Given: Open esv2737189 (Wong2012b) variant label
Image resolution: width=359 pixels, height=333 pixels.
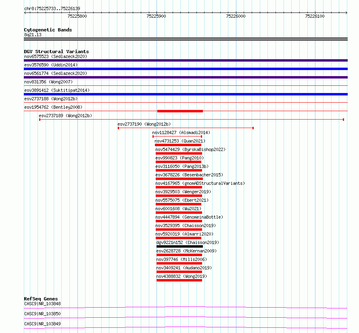Looking at the screenshot, I should pyautogui.click(x=65, y=116).
